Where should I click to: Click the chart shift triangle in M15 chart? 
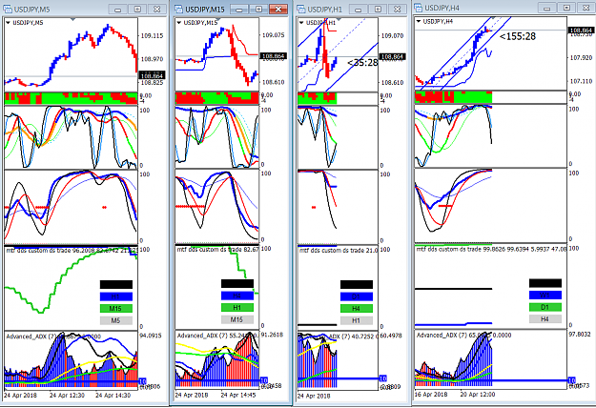[217, 19]
